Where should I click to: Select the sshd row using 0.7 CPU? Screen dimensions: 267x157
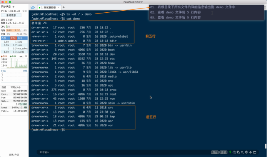pos(14,45)
